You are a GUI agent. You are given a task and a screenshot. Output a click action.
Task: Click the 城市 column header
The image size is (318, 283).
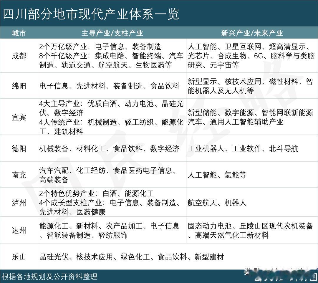tap(19, 33)
